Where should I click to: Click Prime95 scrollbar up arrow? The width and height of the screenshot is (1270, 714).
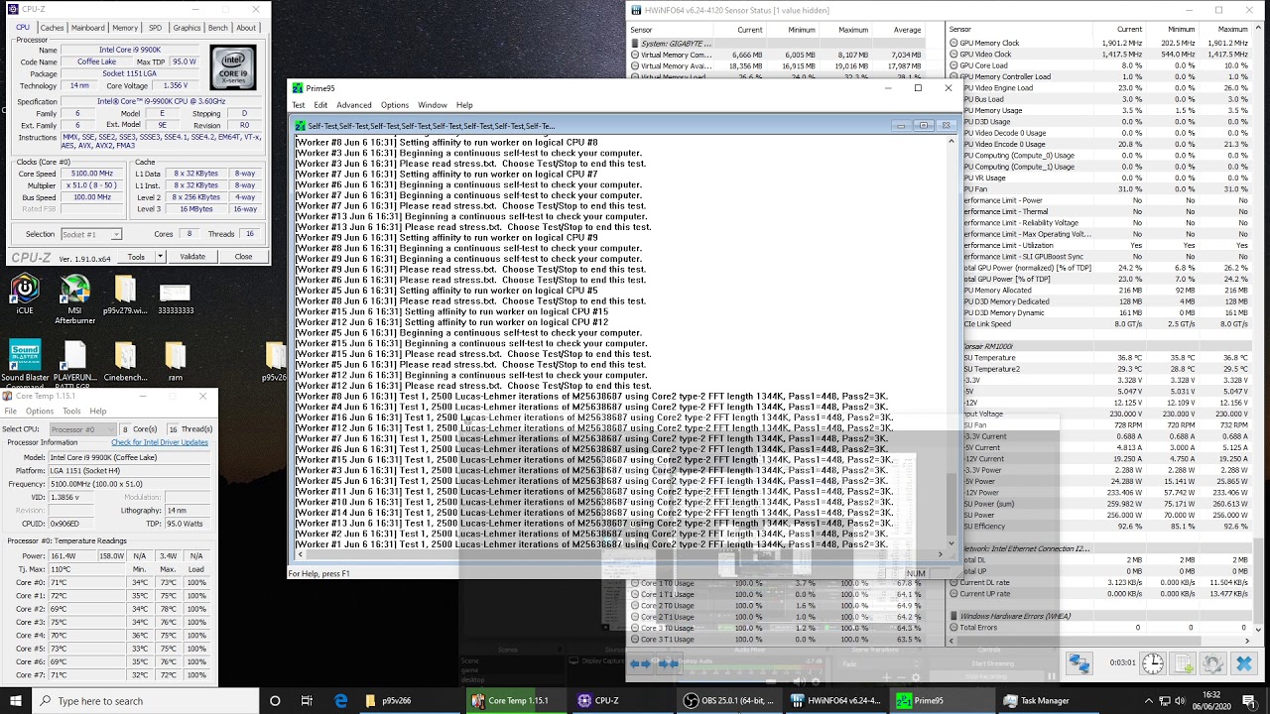pos(951,141)
